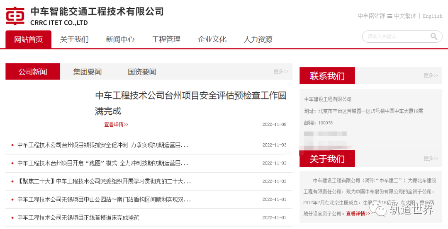Switch to the 国资要闻 tab
This screenshot has height=229, width=448.
pos(142,72)
